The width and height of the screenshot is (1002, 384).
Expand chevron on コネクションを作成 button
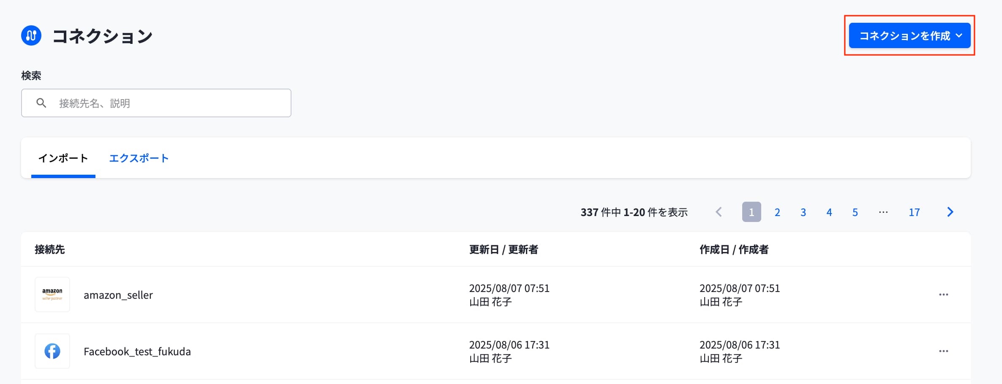959,36
